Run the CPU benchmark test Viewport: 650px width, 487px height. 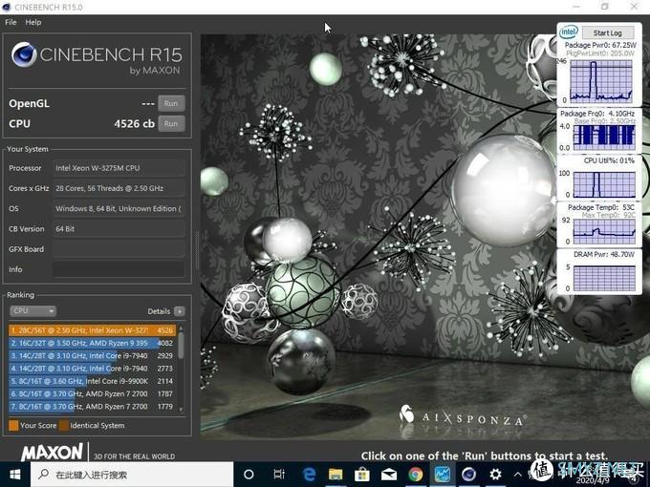click(171, 123)
